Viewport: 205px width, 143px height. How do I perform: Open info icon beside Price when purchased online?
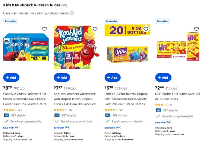[x=72, y=13]
